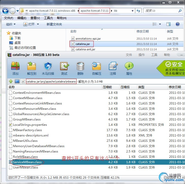Click the 自解压 self-extract icon

click(96, 66)
